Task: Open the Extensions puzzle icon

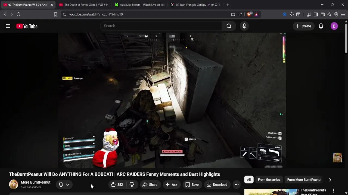Action: [291, 14]
